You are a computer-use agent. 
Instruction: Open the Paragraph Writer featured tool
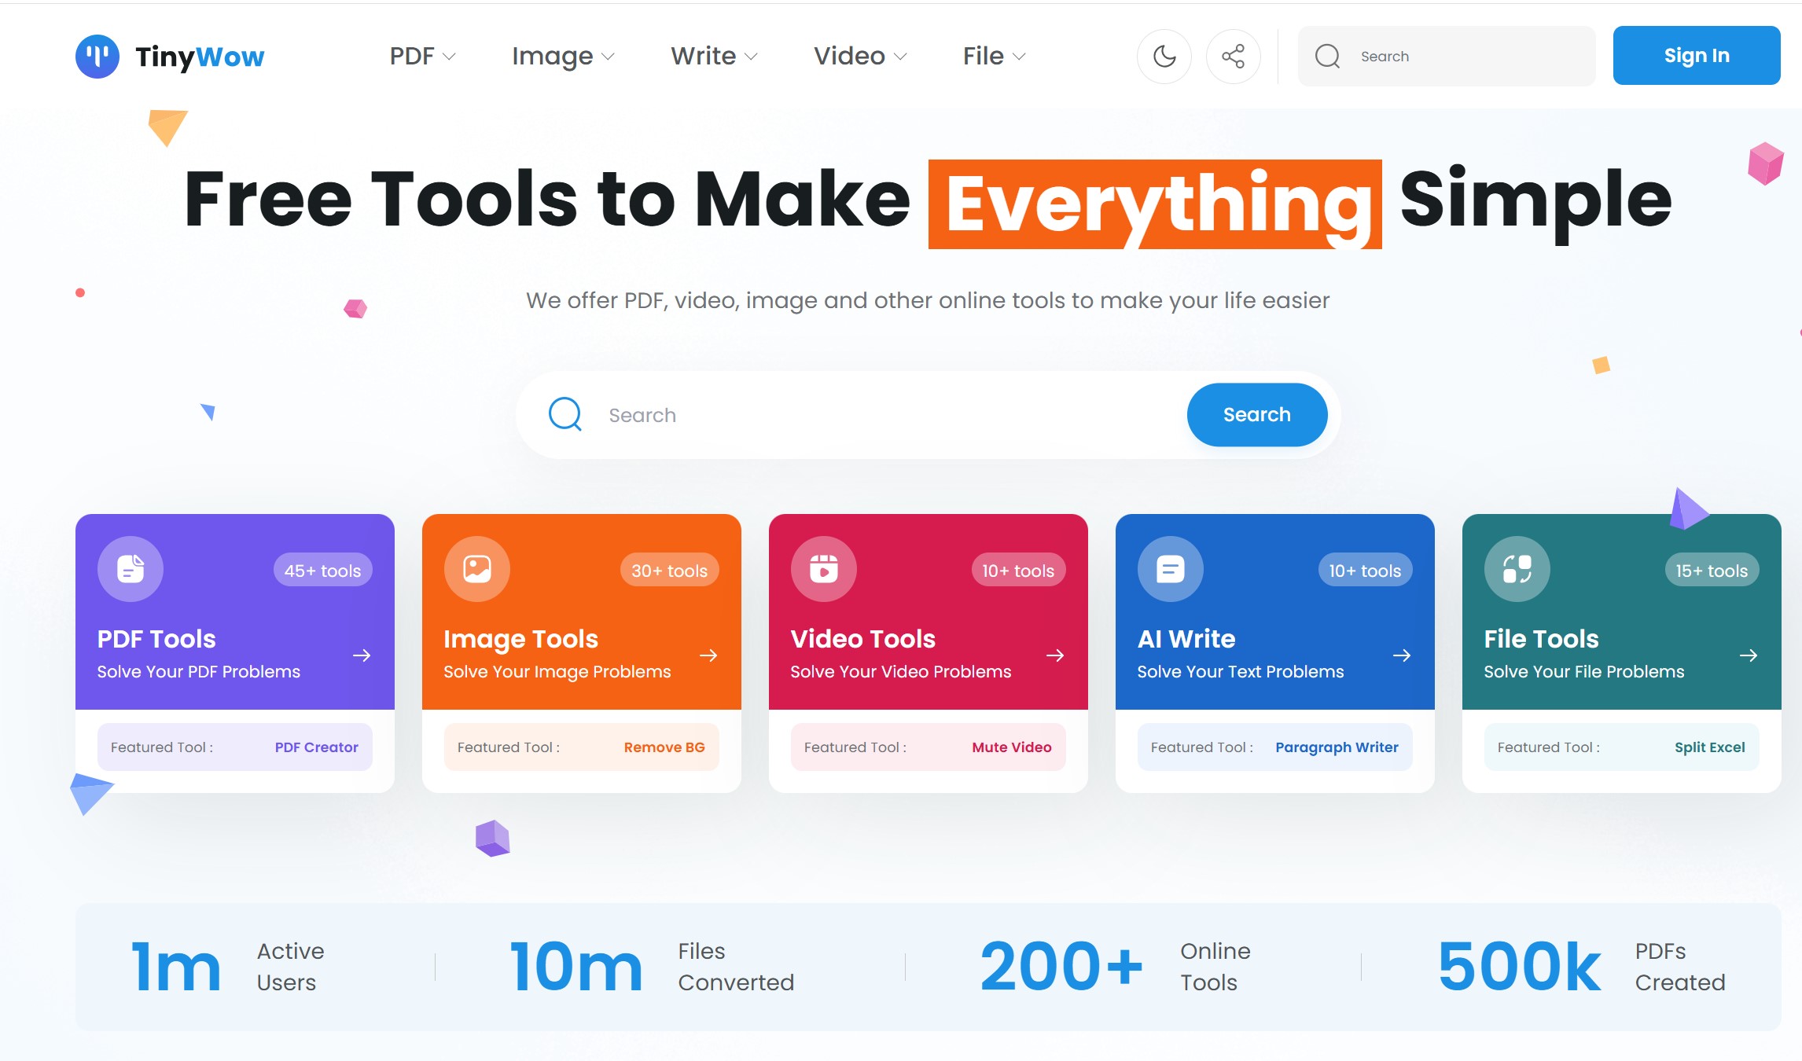coord(1336,747)
